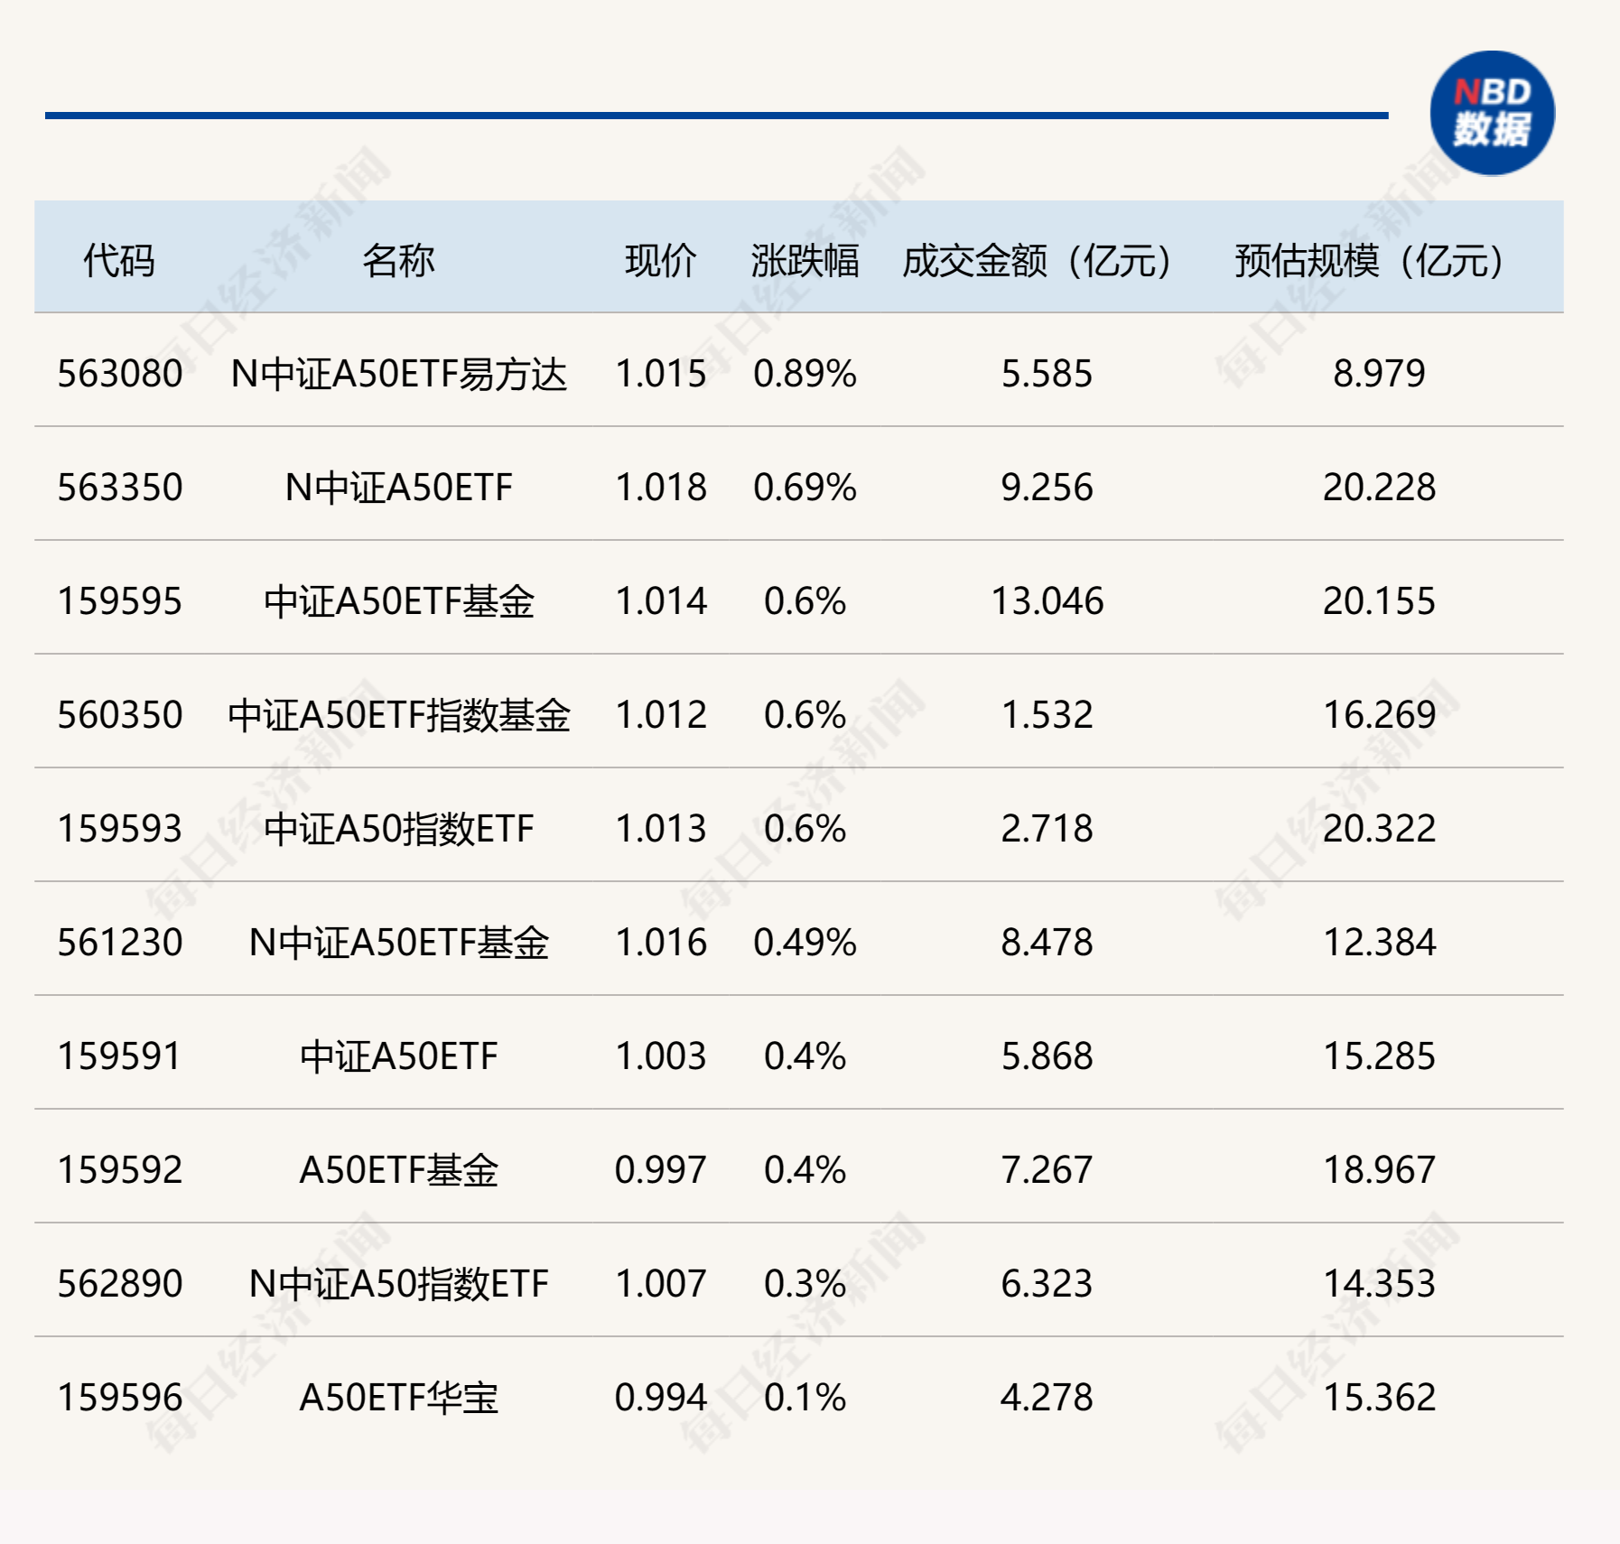
Task: Click the estimated size 15.285
Action: coord(1379,1056)
